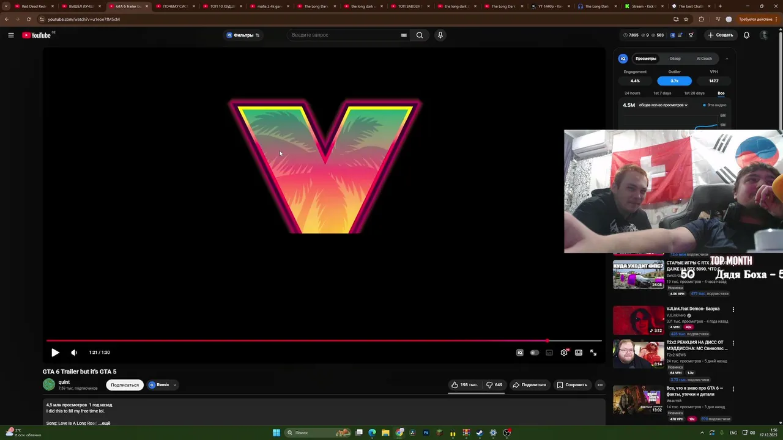Select the 1st 28 days time range
The image size is (783, 440).
694,94
